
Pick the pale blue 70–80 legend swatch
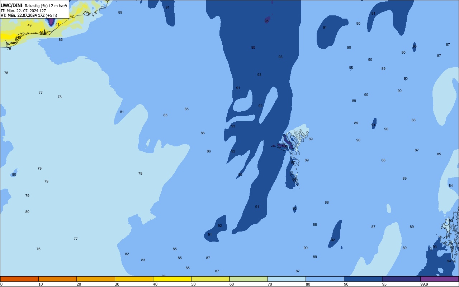coord(287,279)
